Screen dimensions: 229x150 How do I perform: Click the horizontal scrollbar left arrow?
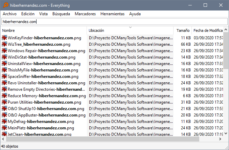(3, 139)
